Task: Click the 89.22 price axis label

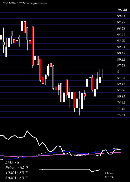Action: click(x=121, y=60)
